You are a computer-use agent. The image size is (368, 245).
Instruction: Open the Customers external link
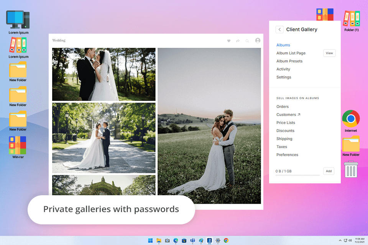(x=288, y=114)
